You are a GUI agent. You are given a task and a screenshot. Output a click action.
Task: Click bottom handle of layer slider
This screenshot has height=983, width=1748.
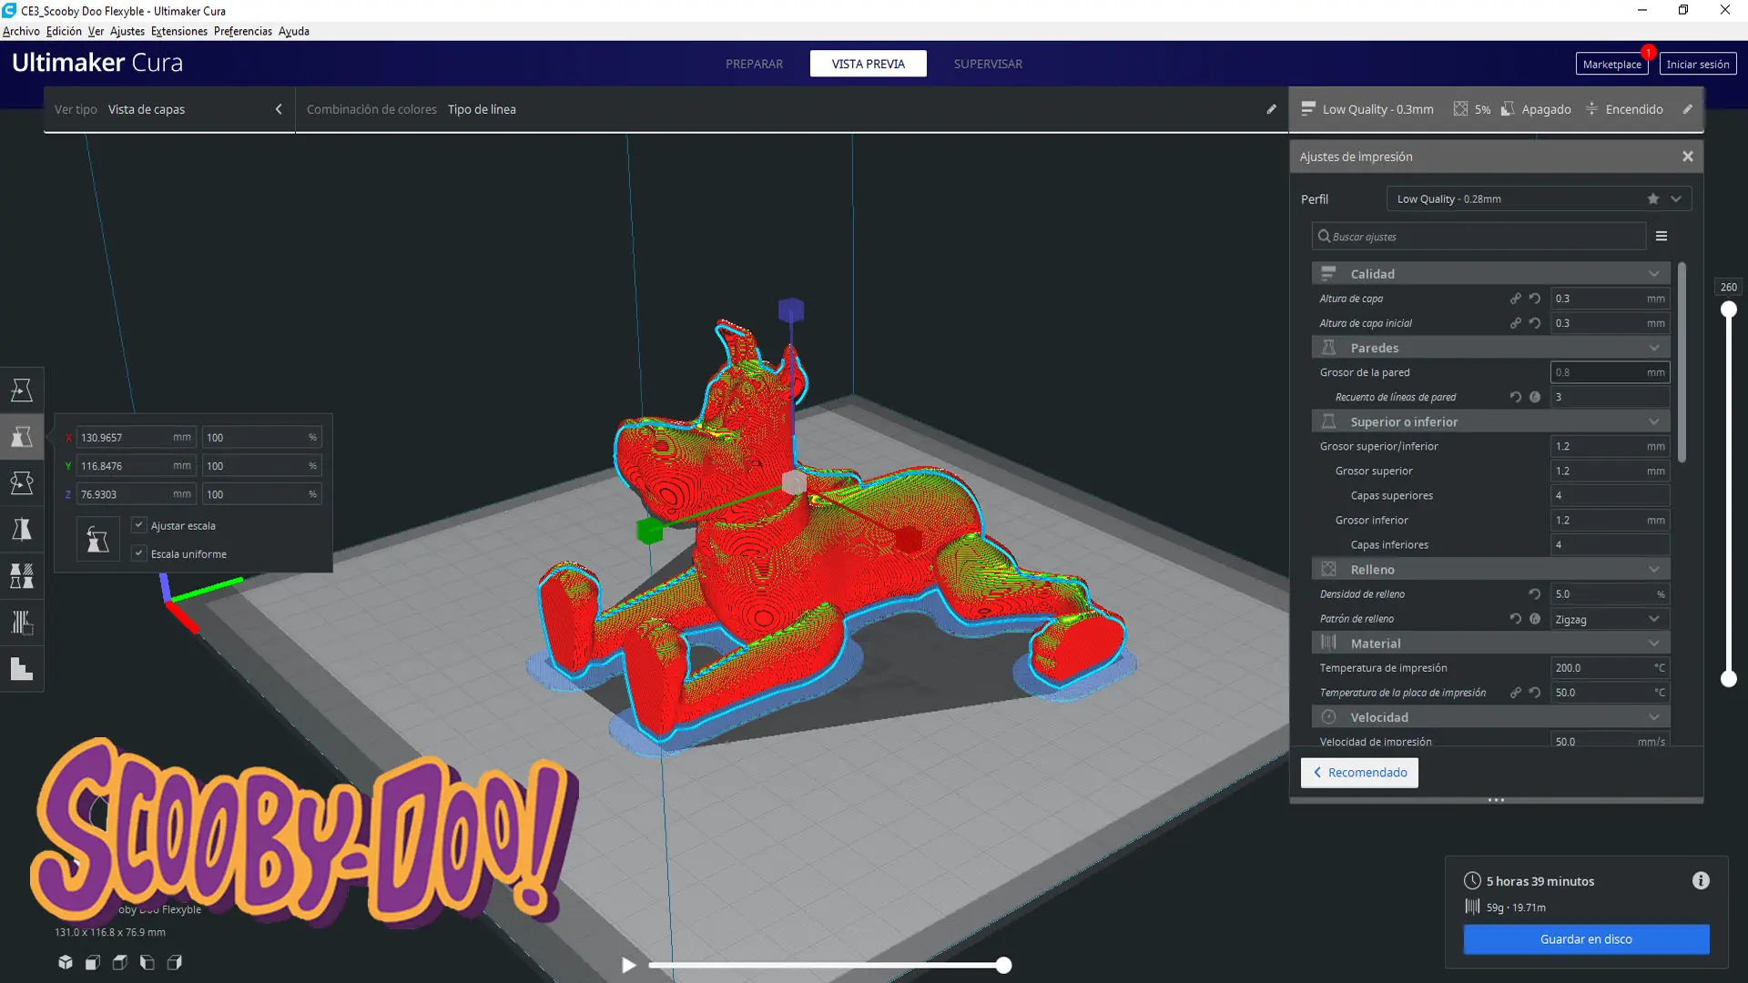click(x=1728, y=679)
